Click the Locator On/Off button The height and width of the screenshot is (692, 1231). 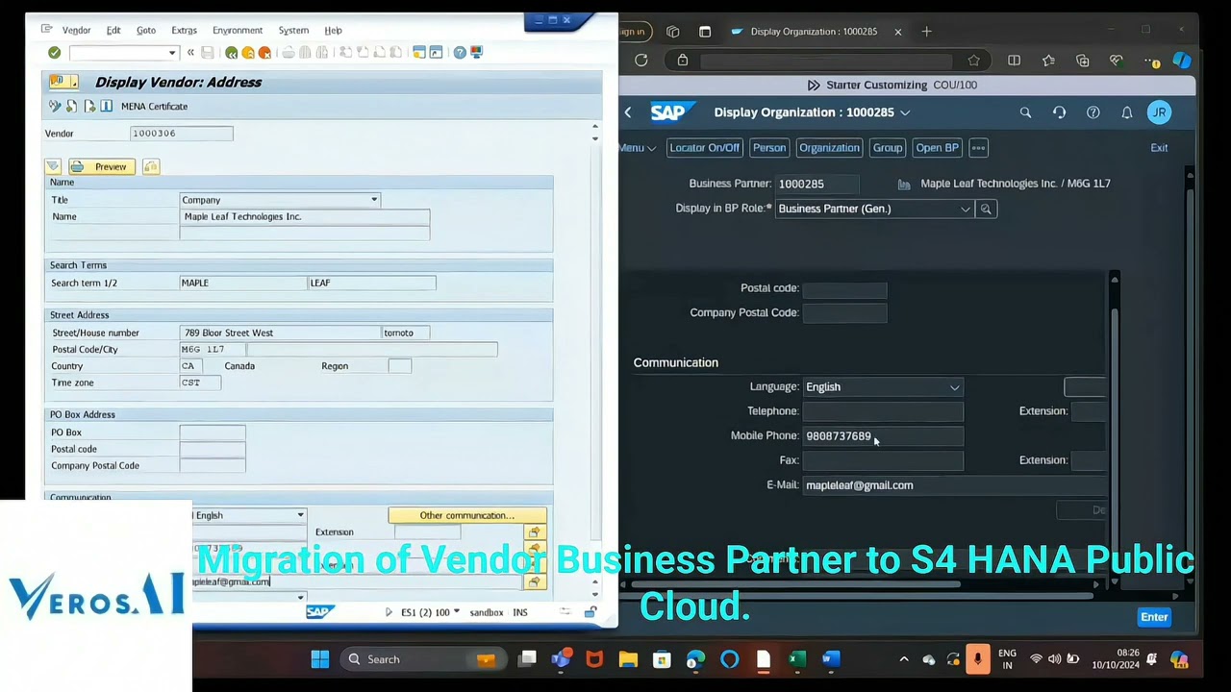tap(704, 148)
